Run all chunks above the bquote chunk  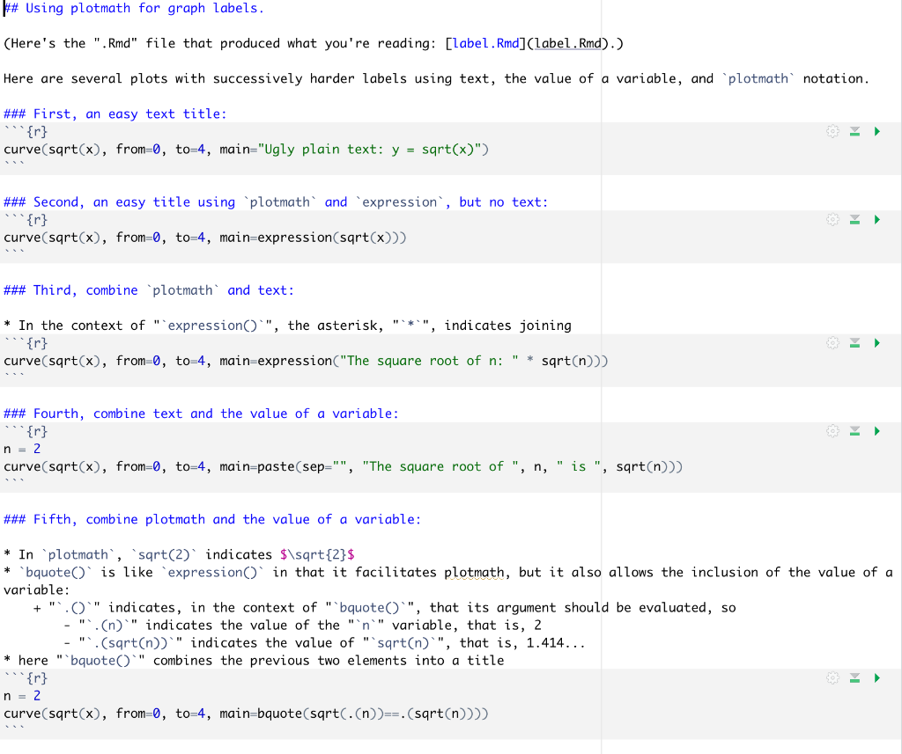(x=854, y=678)
